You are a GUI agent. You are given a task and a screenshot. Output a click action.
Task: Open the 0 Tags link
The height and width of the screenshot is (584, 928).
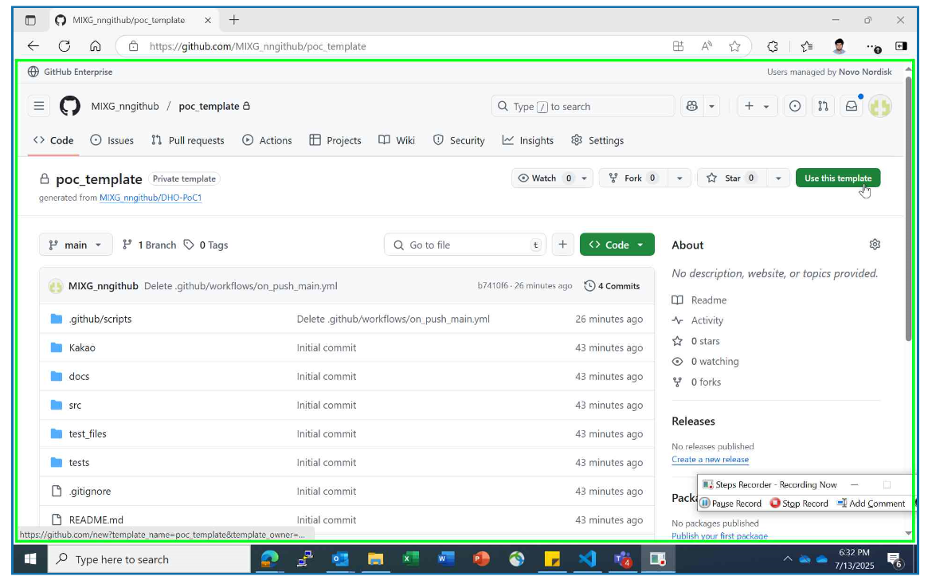point(206,245)
